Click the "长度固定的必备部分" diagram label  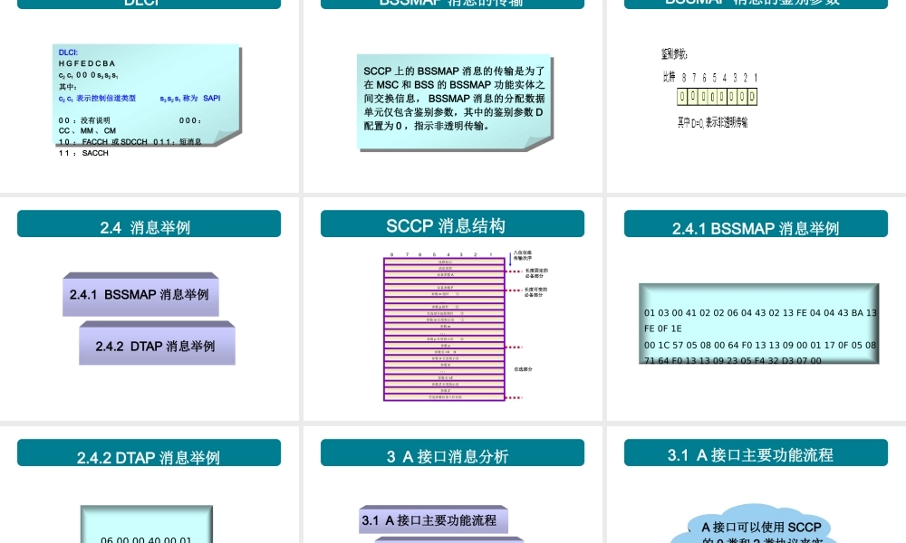point(536,273)
